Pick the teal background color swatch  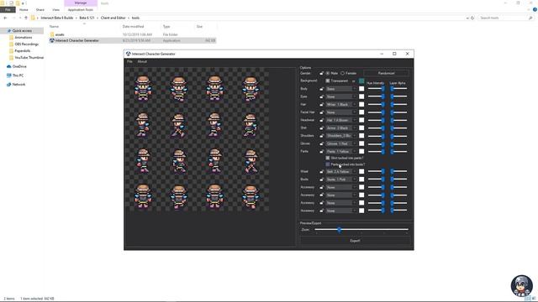click(x=361, y=81)
